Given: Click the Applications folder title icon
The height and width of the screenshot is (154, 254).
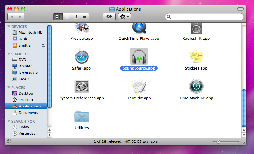Looking at the screenshot, I should tap(112, 9).
